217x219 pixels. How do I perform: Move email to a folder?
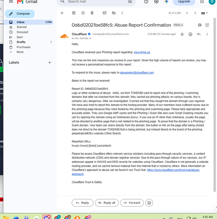click(x=114, y=13)
